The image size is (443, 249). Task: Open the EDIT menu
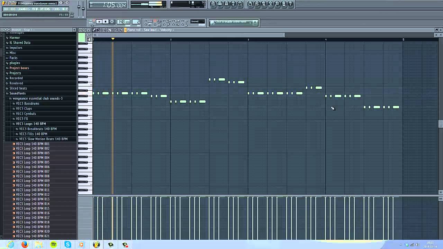point(13,9)
